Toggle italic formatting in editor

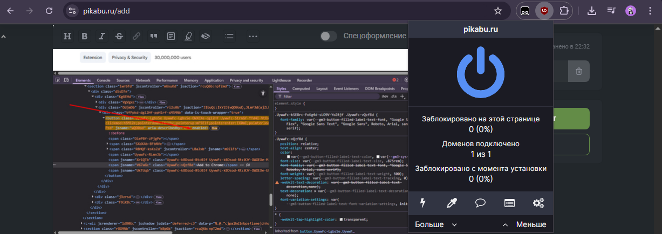(101, 36)
